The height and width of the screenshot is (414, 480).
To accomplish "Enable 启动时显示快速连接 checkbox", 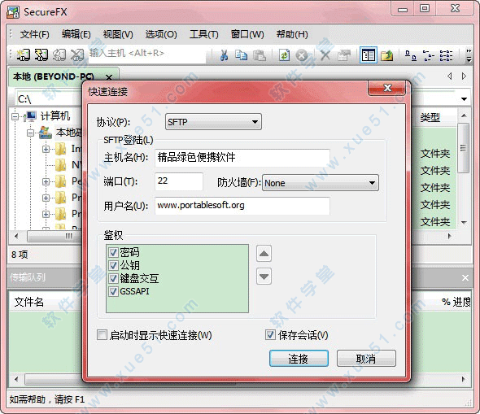I will pyautogui.click(x=102, y=335).
